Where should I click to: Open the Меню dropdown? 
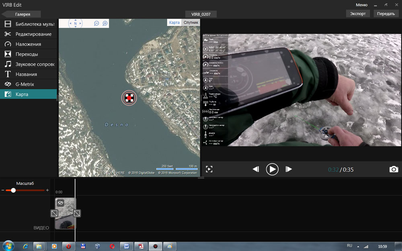(361, 5)
